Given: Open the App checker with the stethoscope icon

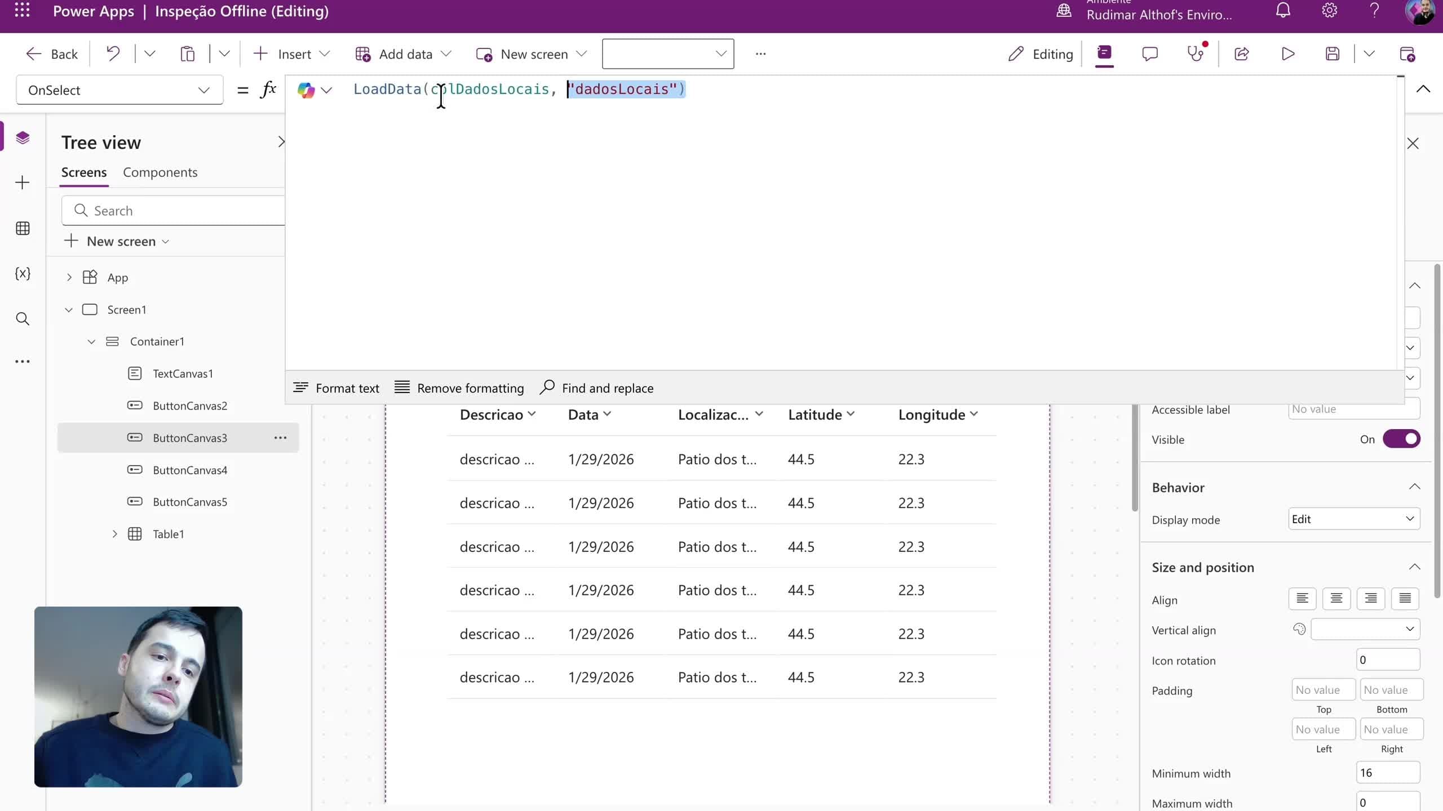Looking at the screenshot, I should click(x=1196, y=54).
